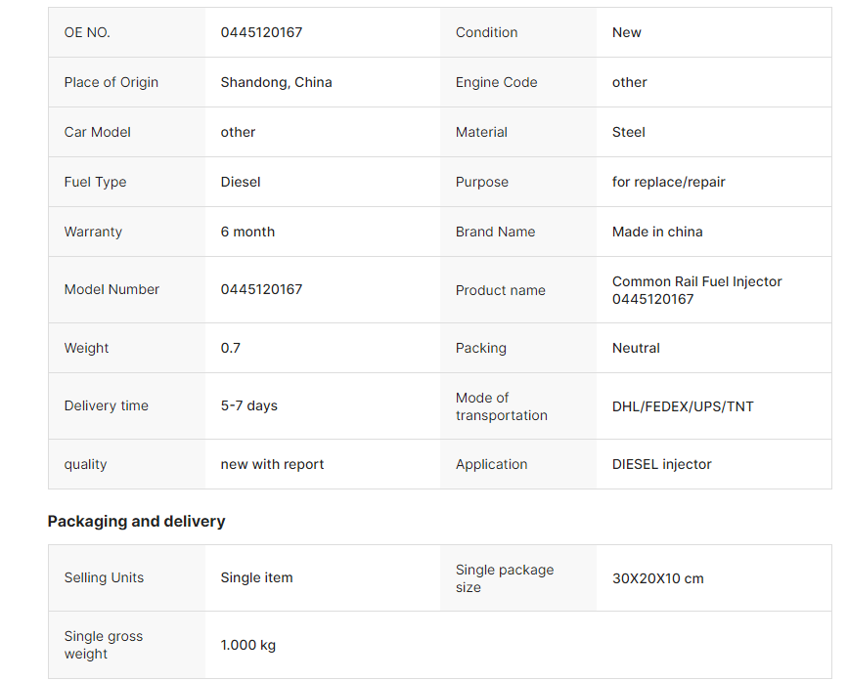The image size is (848, 680).
Task: Click the 'Packaging and delivery' heading
Action: pos(136,521)
